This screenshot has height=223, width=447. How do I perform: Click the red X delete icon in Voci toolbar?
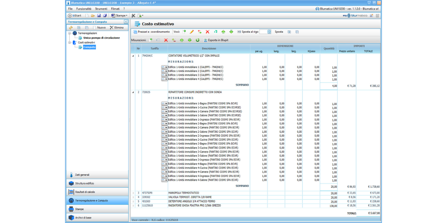coord(207,32)
